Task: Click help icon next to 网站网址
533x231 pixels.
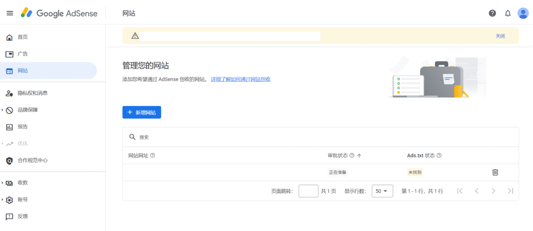Action: tap(153, 155)
